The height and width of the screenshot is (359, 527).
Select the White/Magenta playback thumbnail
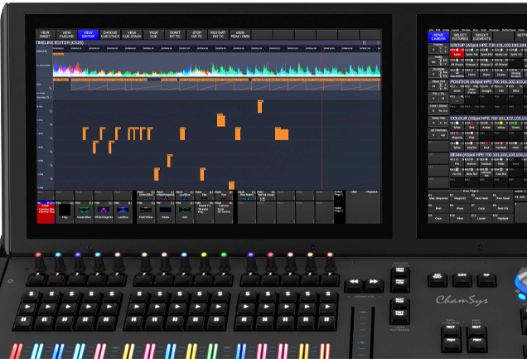tap(103, 211)
